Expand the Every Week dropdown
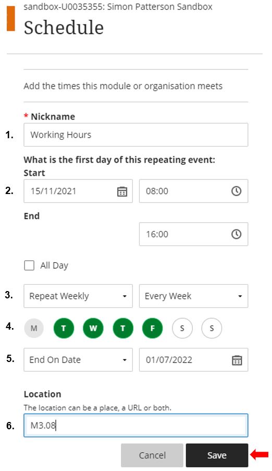 pyautogui.click(x=194, y=296)
